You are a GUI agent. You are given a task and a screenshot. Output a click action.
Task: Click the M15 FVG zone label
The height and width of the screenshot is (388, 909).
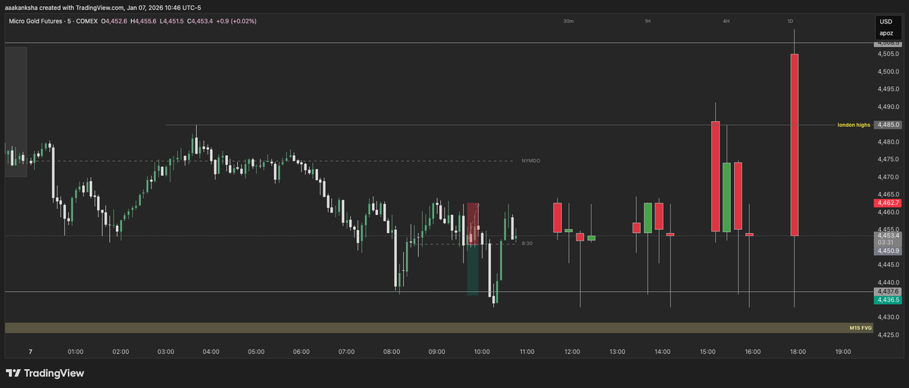click(x=861, y=327)
